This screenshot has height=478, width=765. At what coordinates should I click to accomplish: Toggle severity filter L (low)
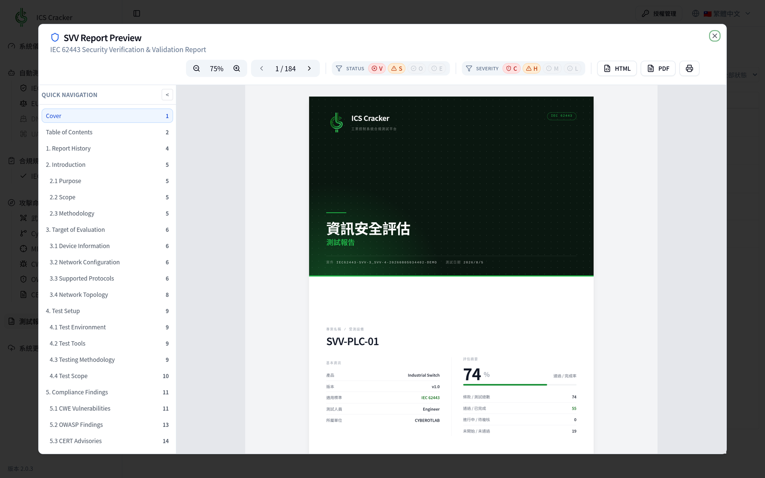[573, 68]
